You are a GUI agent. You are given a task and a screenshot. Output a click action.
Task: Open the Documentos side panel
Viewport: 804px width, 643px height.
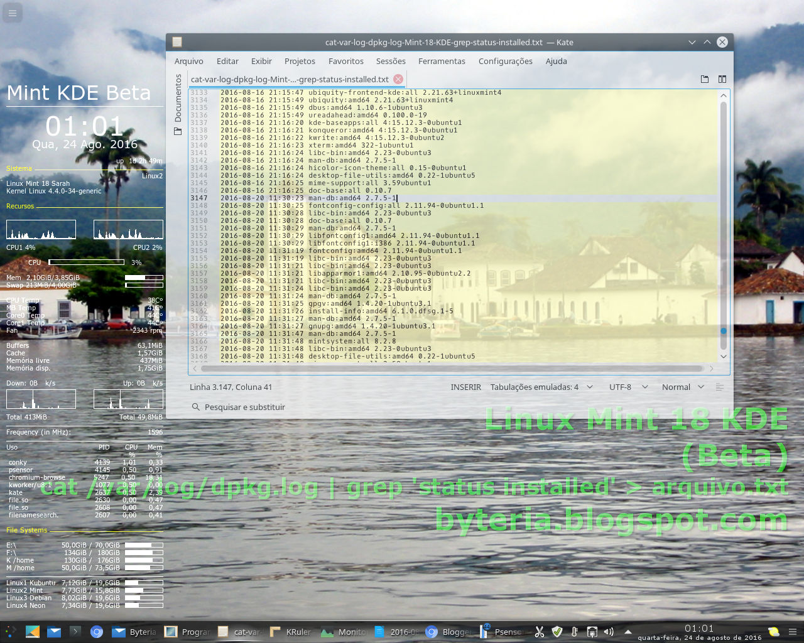(x=178, y=104)
